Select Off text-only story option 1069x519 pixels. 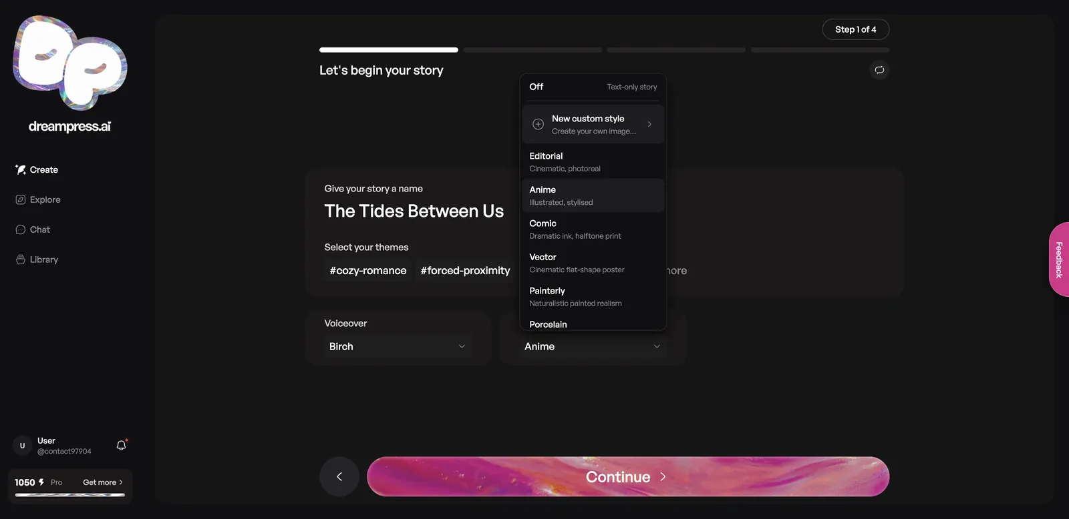(x=593, y=87)
